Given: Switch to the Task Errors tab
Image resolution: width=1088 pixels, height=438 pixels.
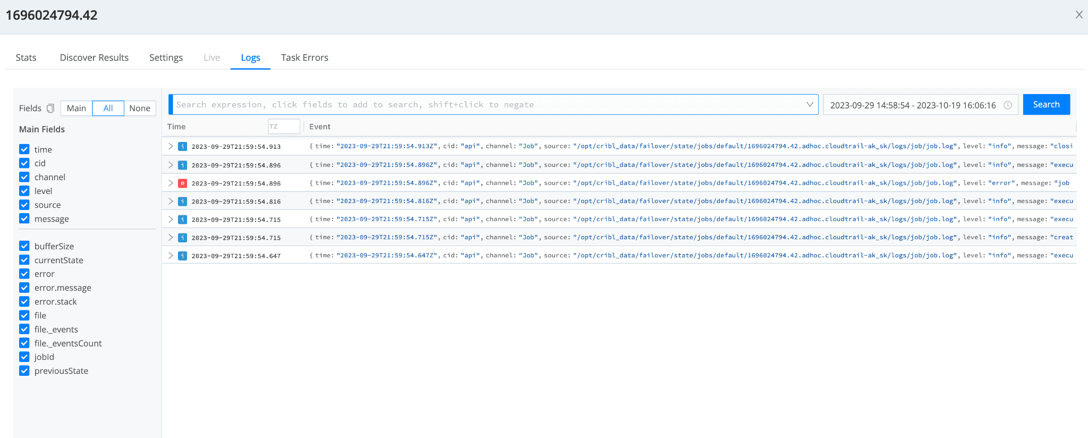Looking at the screenshot, I should click(x=304, y=57).
